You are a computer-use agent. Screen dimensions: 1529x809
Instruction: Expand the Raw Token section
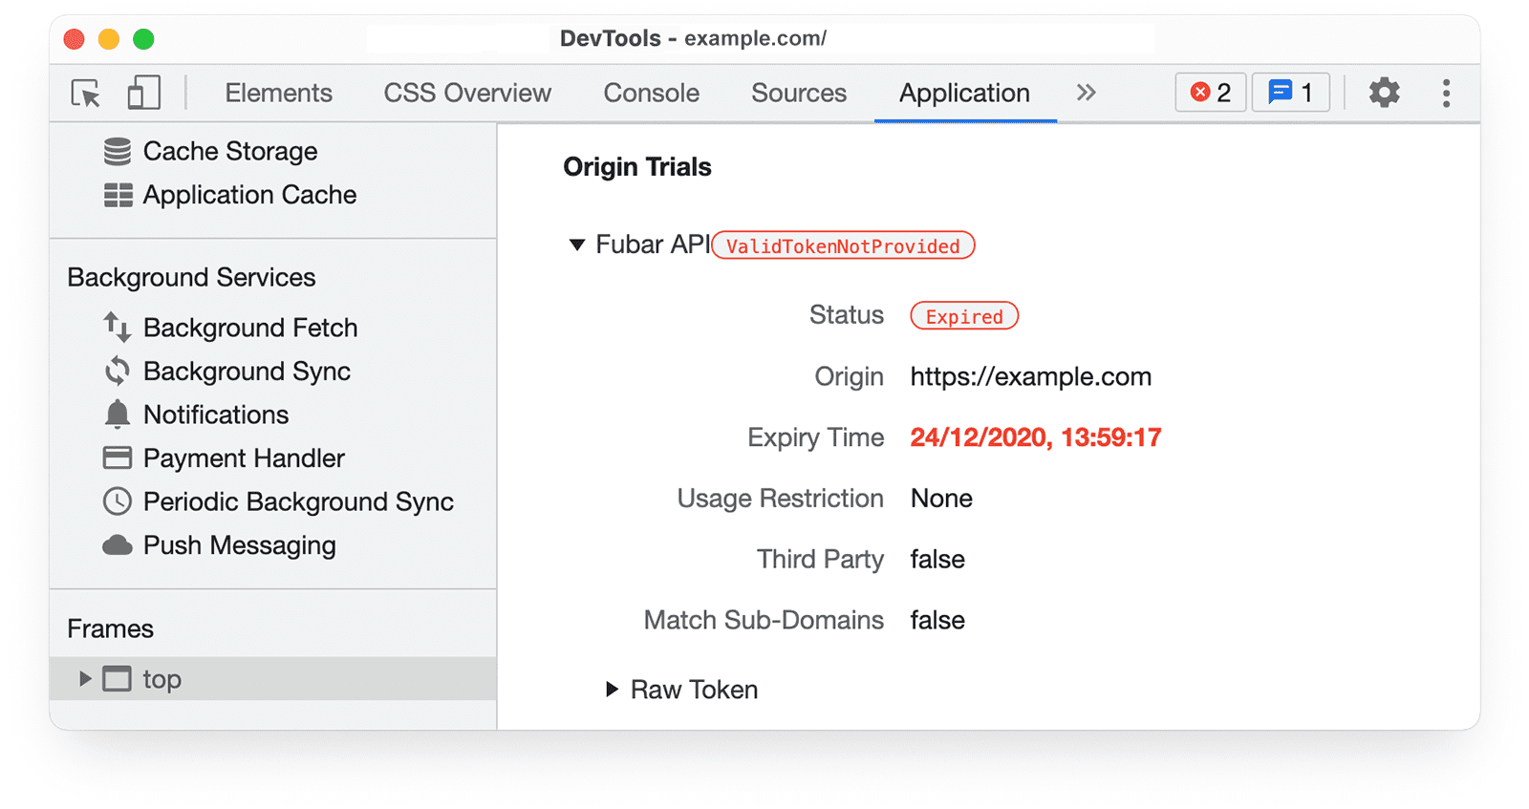613,690
